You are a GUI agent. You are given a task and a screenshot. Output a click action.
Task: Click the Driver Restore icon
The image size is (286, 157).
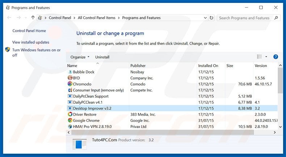pyautogui.click(x=70, y=114)
